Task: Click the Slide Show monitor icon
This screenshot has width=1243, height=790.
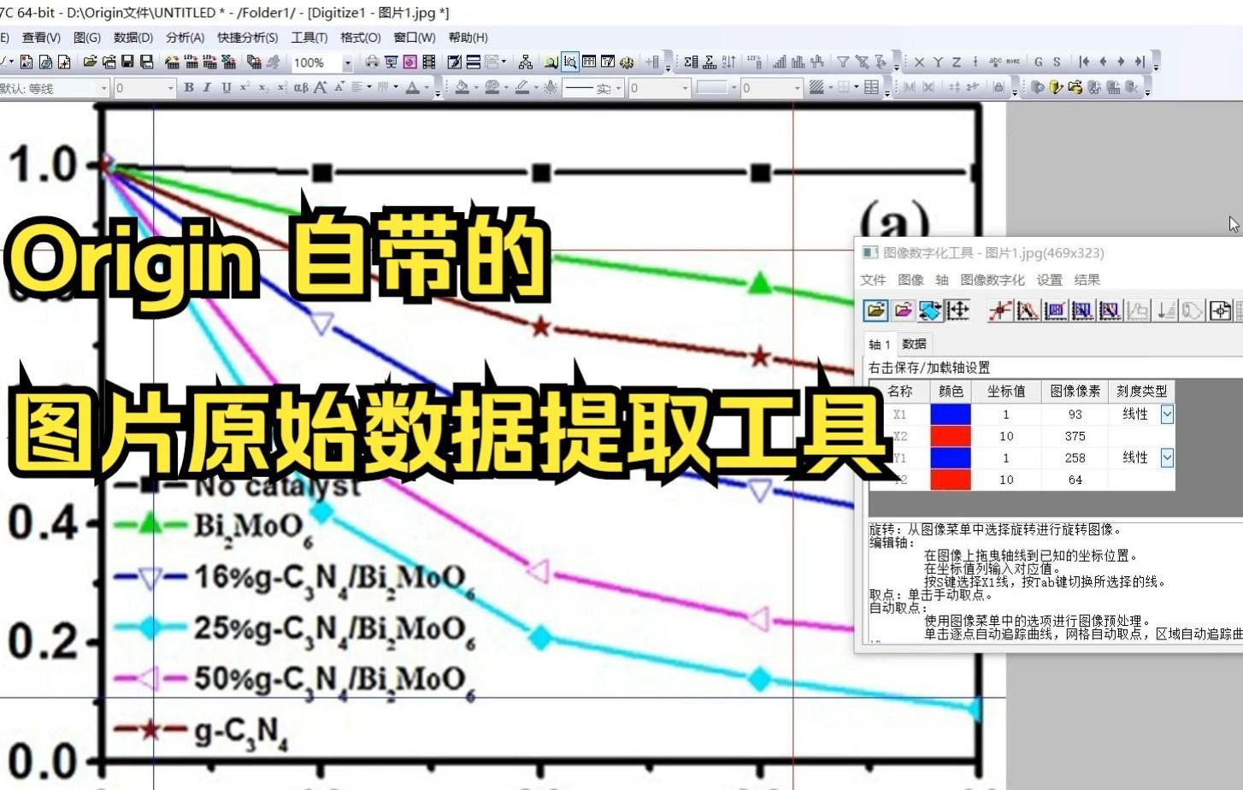Action: (x=391, y=62)
